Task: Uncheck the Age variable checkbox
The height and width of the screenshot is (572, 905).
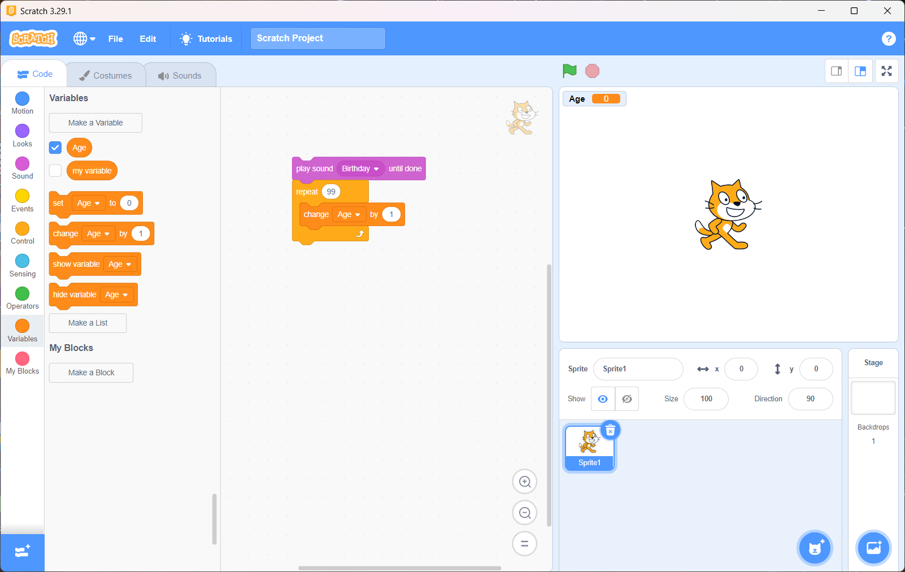Action: point(55,148)
